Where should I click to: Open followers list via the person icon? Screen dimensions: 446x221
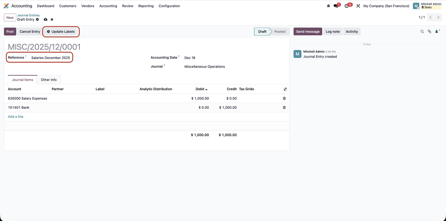(436, 31)
